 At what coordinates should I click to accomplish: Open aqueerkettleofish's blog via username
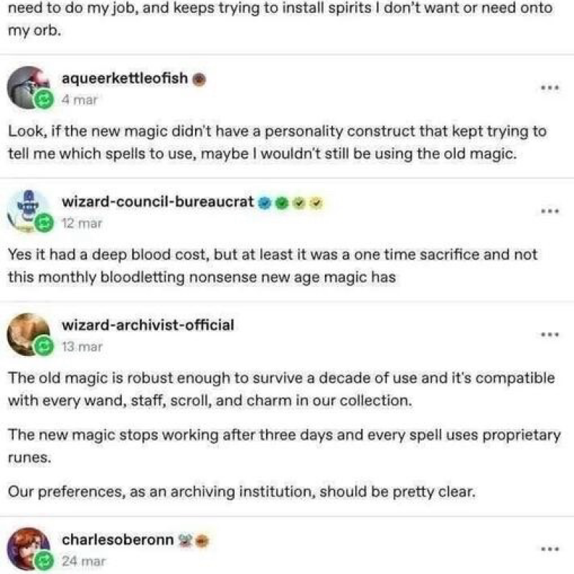click(x=125, y=80)
